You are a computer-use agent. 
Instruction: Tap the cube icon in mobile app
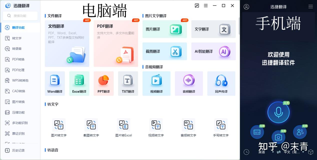(311, 152)
